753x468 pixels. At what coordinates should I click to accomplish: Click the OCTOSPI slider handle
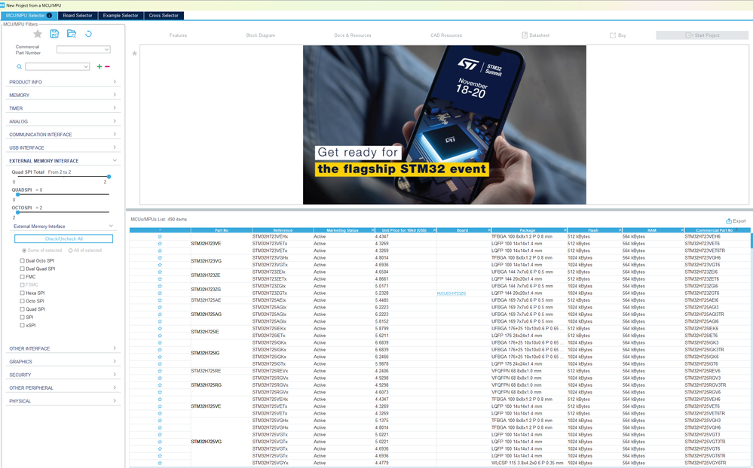18,212
